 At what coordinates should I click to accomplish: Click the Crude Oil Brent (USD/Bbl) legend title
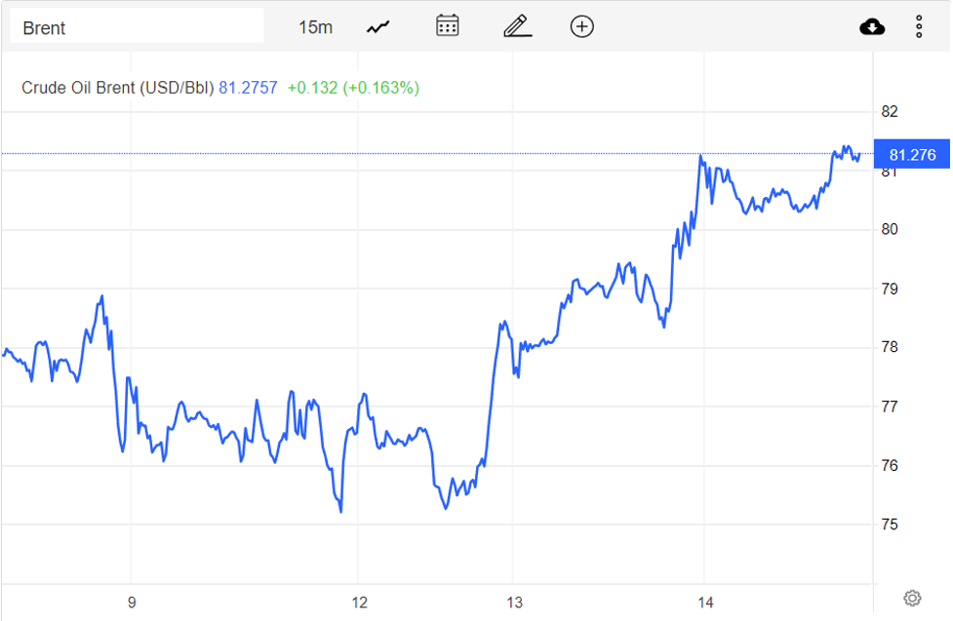pyautogui.click(x=117, y=88)
